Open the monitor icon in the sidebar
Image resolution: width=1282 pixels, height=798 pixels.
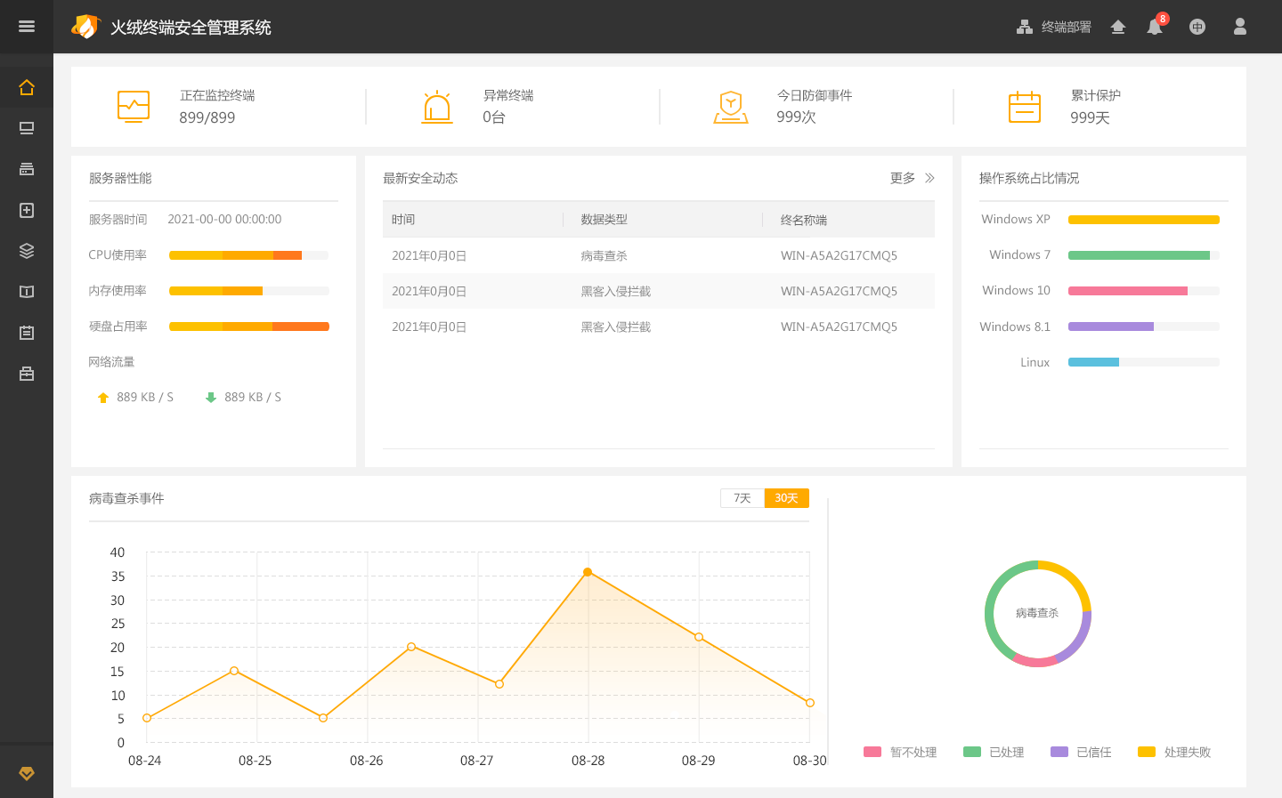pos(27,128)
